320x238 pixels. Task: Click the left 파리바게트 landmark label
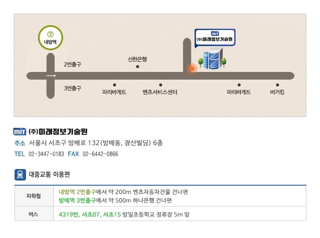114,92
